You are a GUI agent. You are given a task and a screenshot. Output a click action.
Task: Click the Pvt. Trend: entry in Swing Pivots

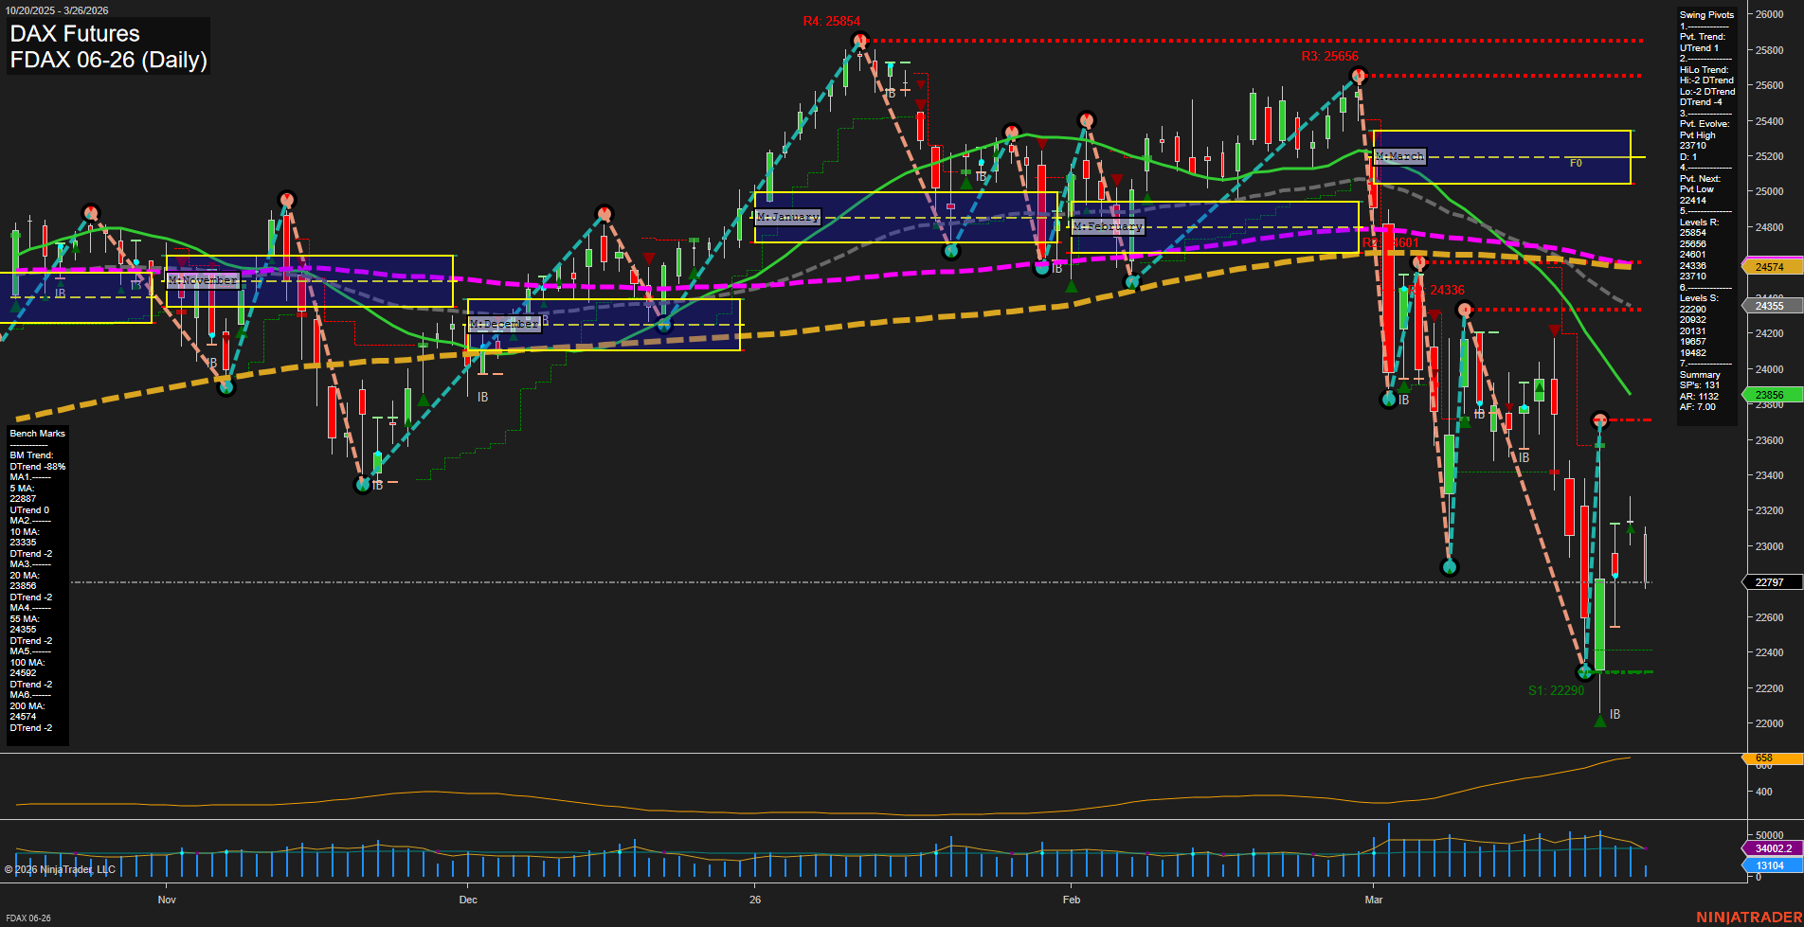click(1703, 37)
